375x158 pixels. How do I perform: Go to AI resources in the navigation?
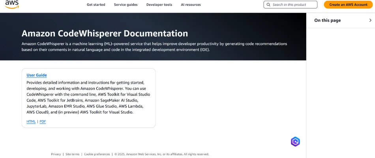[x=191, y=5]
